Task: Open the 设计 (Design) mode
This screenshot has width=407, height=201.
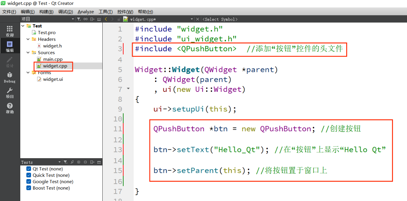Action: point(10,62)
